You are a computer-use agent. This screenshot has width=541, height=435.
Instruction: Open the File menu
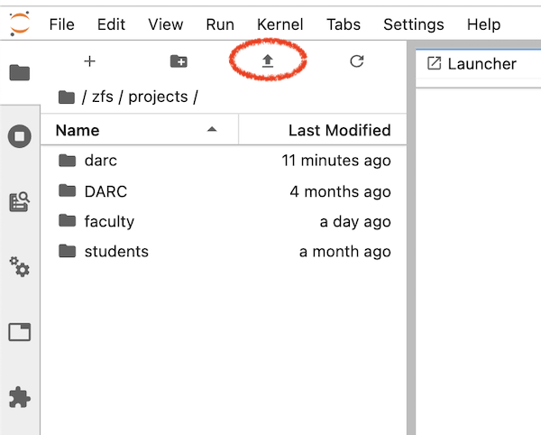61,24
